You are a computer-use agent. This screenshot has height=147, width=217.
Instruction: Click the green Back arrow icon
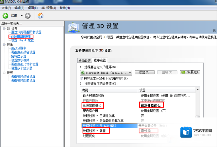pos(5,16)
